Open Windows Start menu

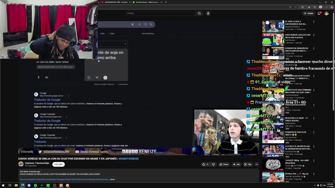pyautogui.click(x=3, y=185)
